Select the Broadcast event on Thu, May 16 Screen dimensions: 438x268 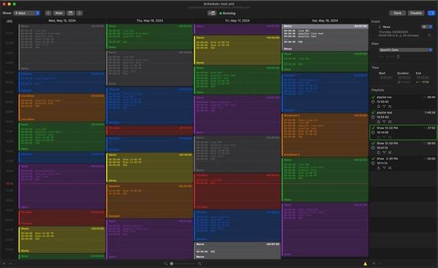tap(150, 201)
